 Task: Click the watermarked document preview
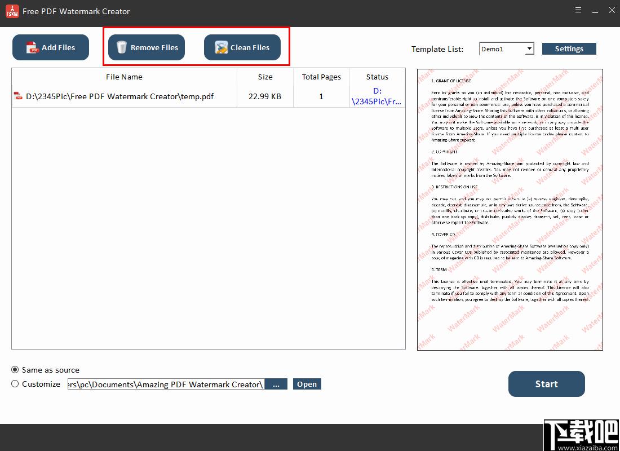[x=510, y=210]
